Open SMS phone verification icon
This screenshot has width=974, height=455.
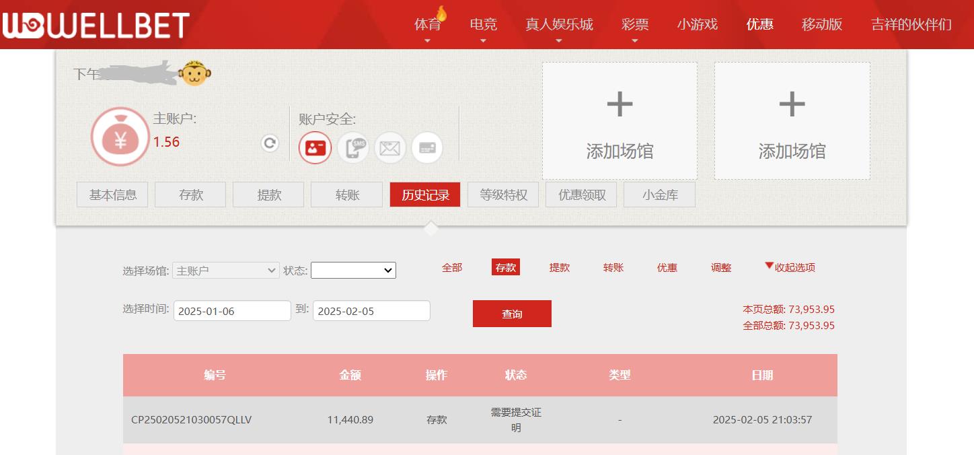(x=352, y=147)
